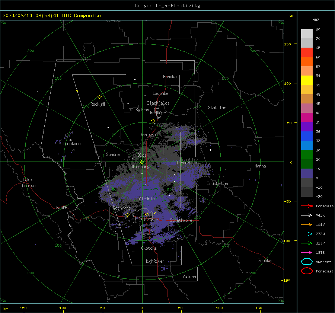Click the cyan 'current' ellipse legend icon

coord(307,262)
